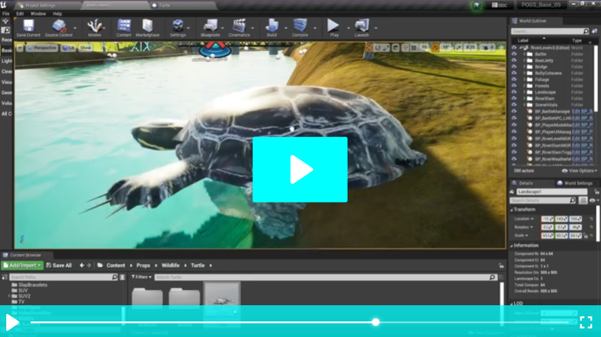Screen dimensions: 601x337
Task: Click the World Outliner search magnifier icon
Action: tap(585, 31)
